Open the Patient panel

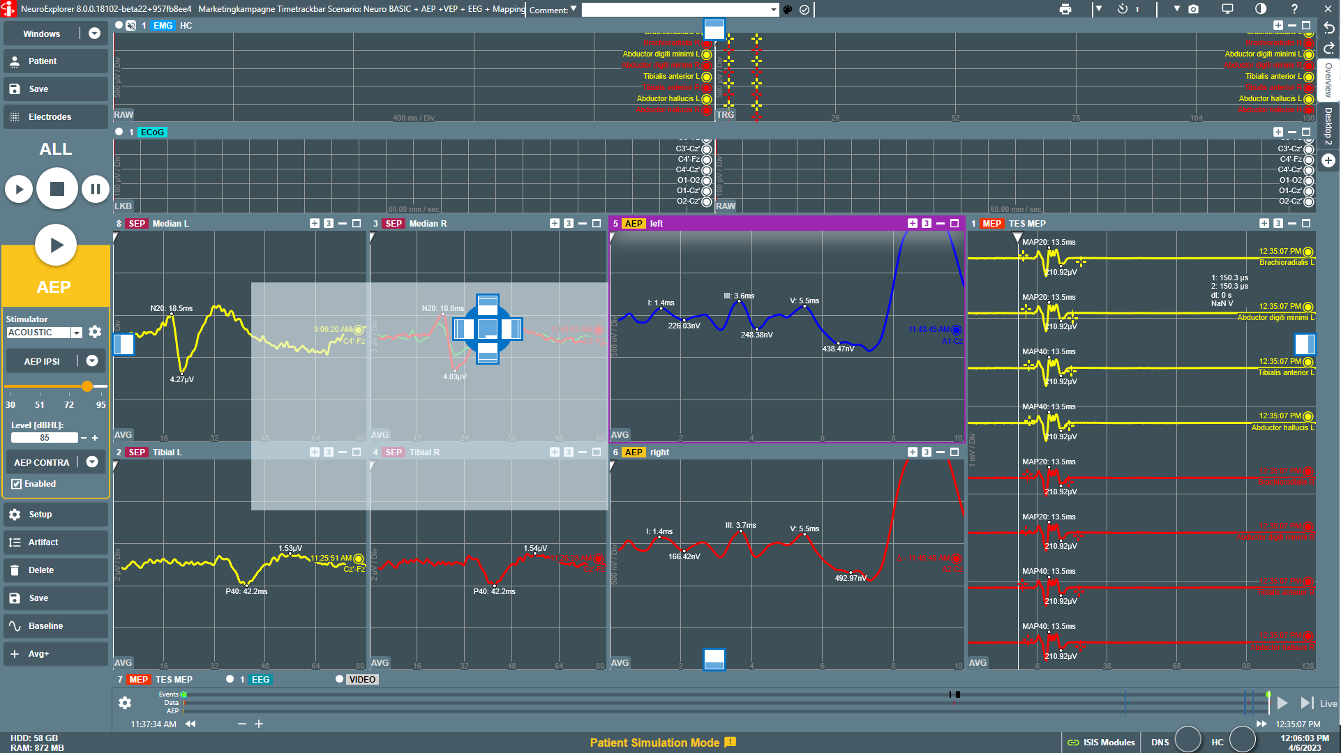tap(56, 61)
